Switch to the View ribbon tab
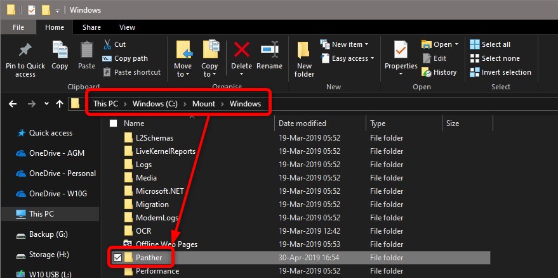The width and height of the screenshot is (558, 278). [x=127, y=27]
